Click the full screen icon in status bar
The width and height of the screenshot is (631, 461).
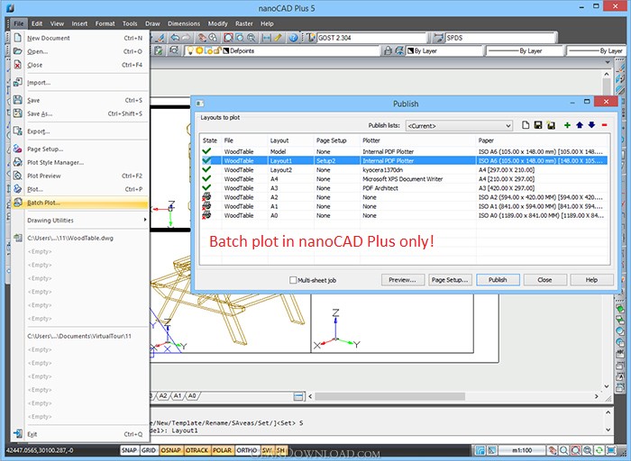[611, 450]
